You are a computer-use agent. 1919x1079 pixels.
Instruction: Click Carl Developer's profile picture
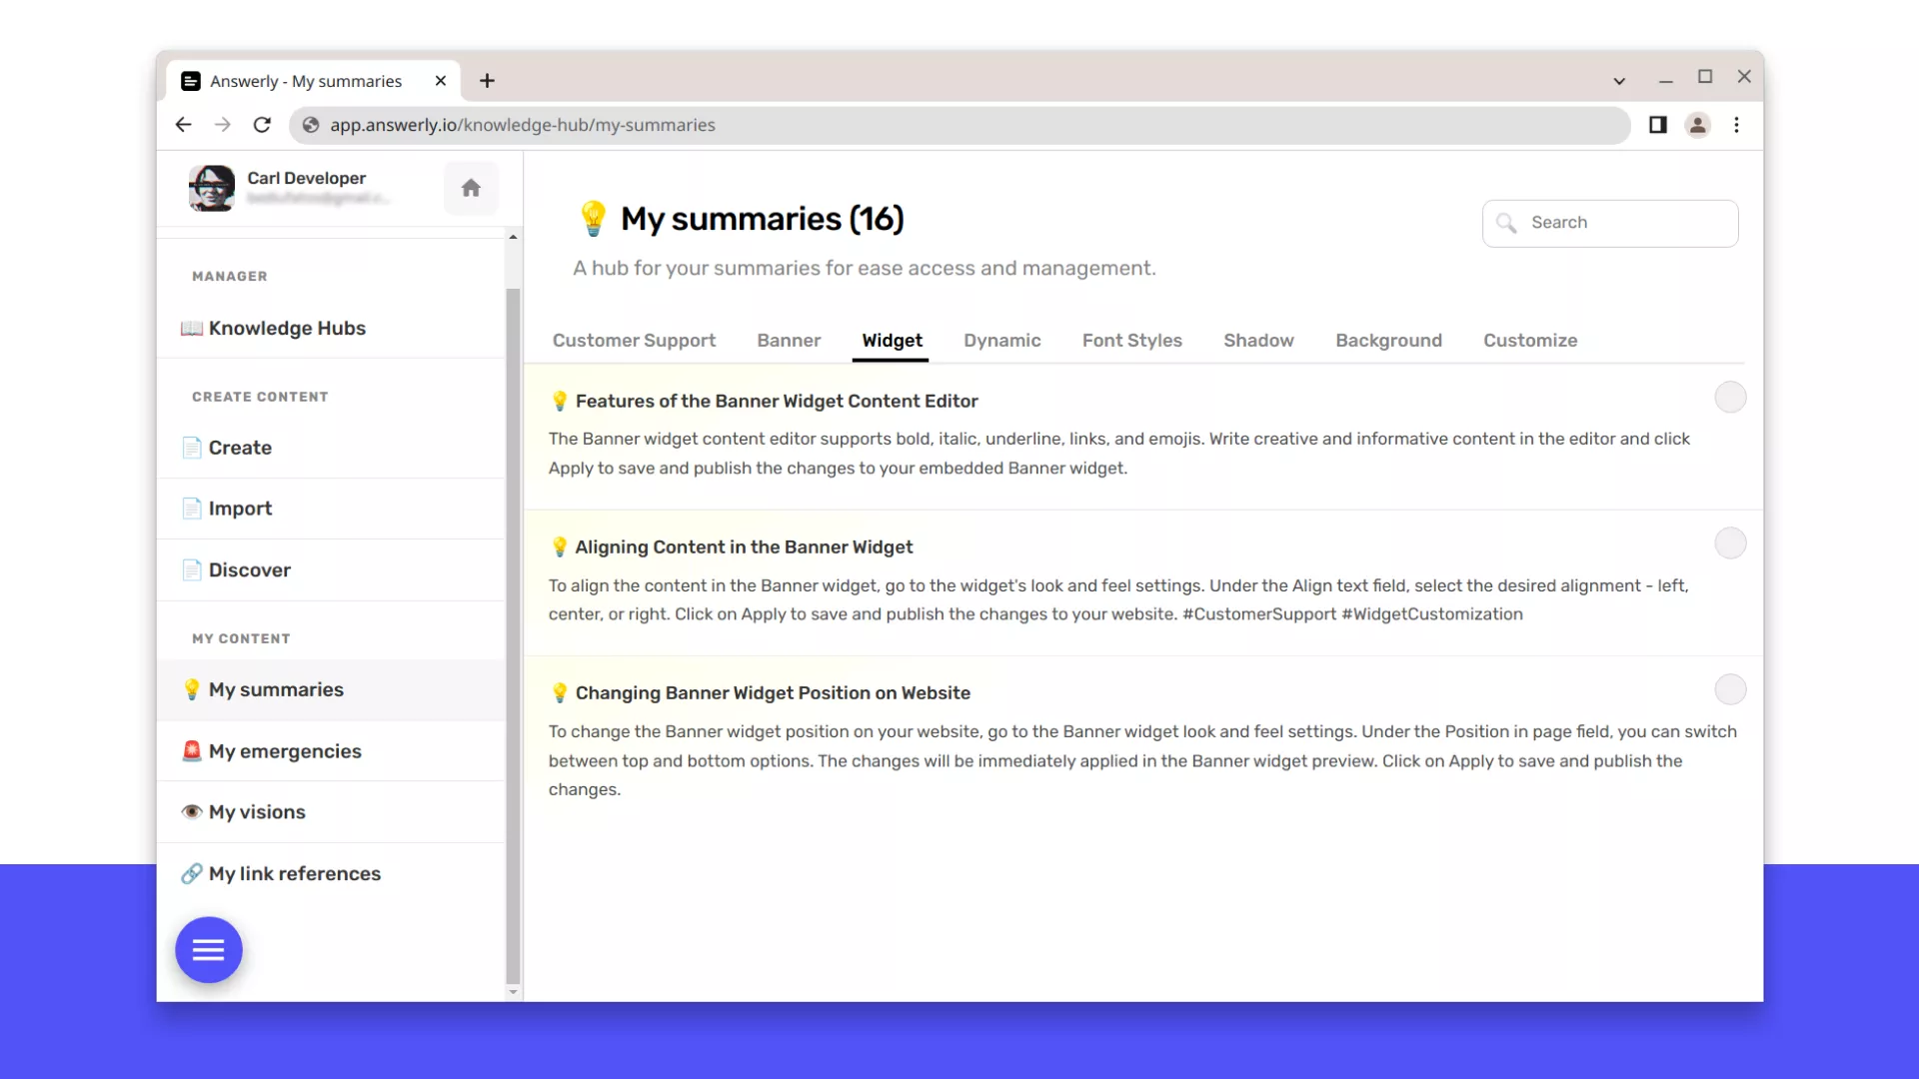click(212, 188)
